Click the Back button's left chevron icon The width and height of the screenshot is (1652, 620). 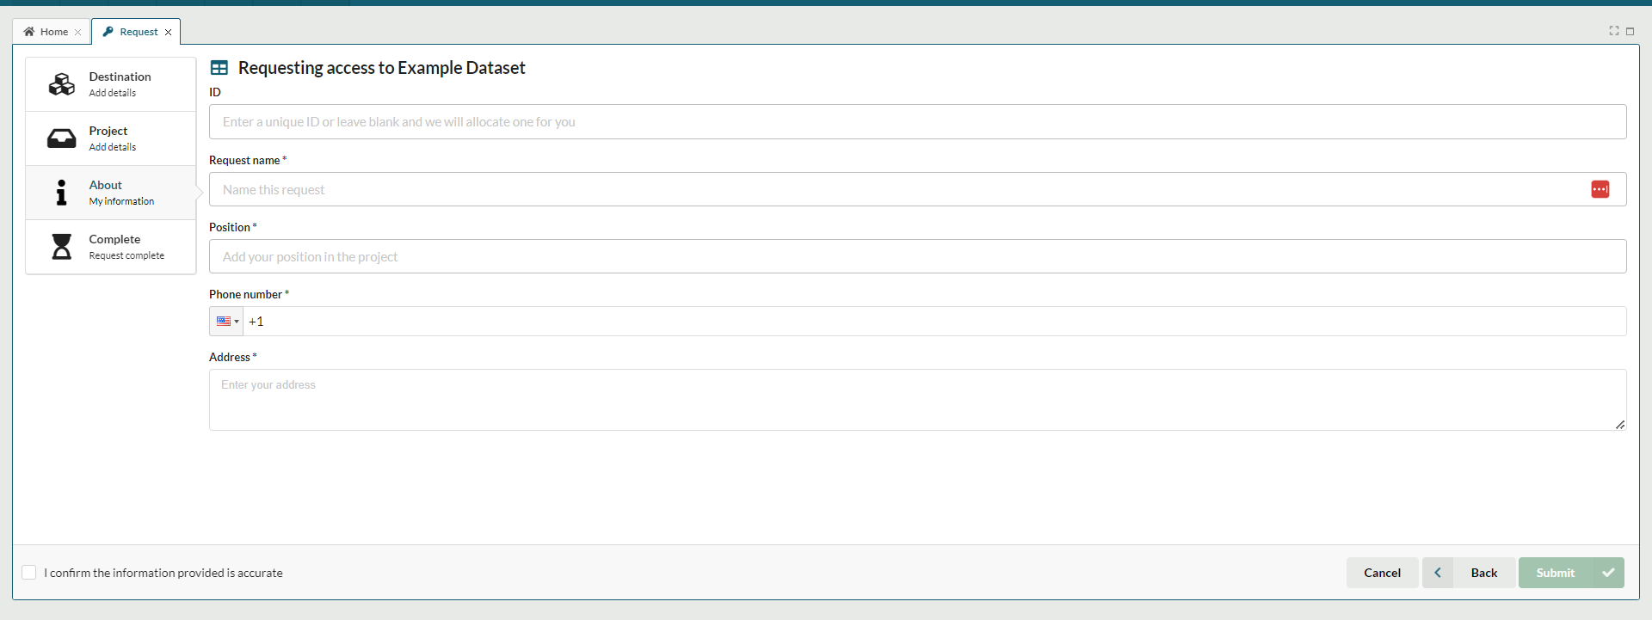click(x=1438, y=573)
